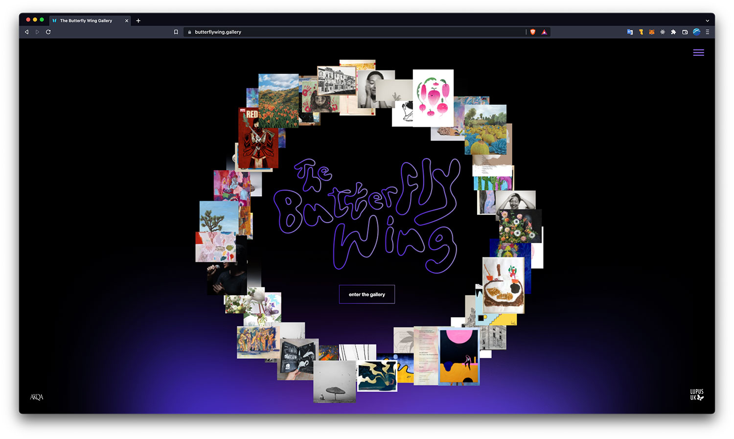Open the Extensions puzzle icon
This screenshot has height=439, width=734.
(673, 32)
